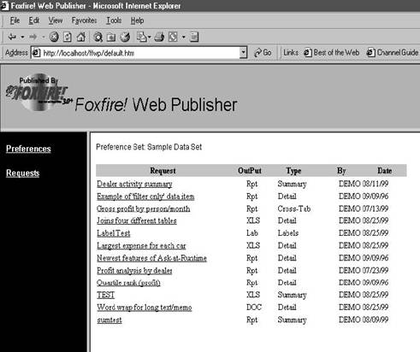Image resolution: width=420 pixels, height=352 pixels.
Task: Open the LabelTest request link
Action: 114,233
